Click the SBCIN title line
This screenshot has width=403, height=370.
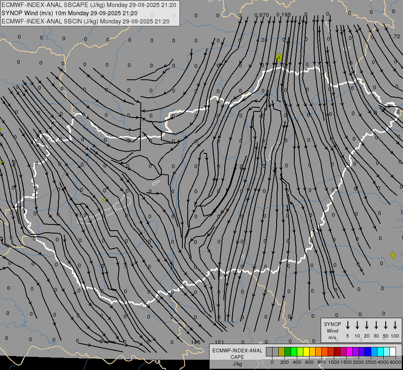(x=86, y=21)
